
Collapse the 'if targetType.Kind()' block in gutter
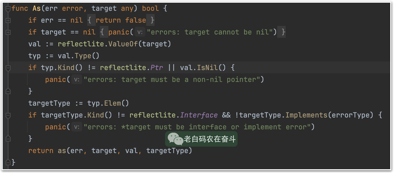point(8,116)
